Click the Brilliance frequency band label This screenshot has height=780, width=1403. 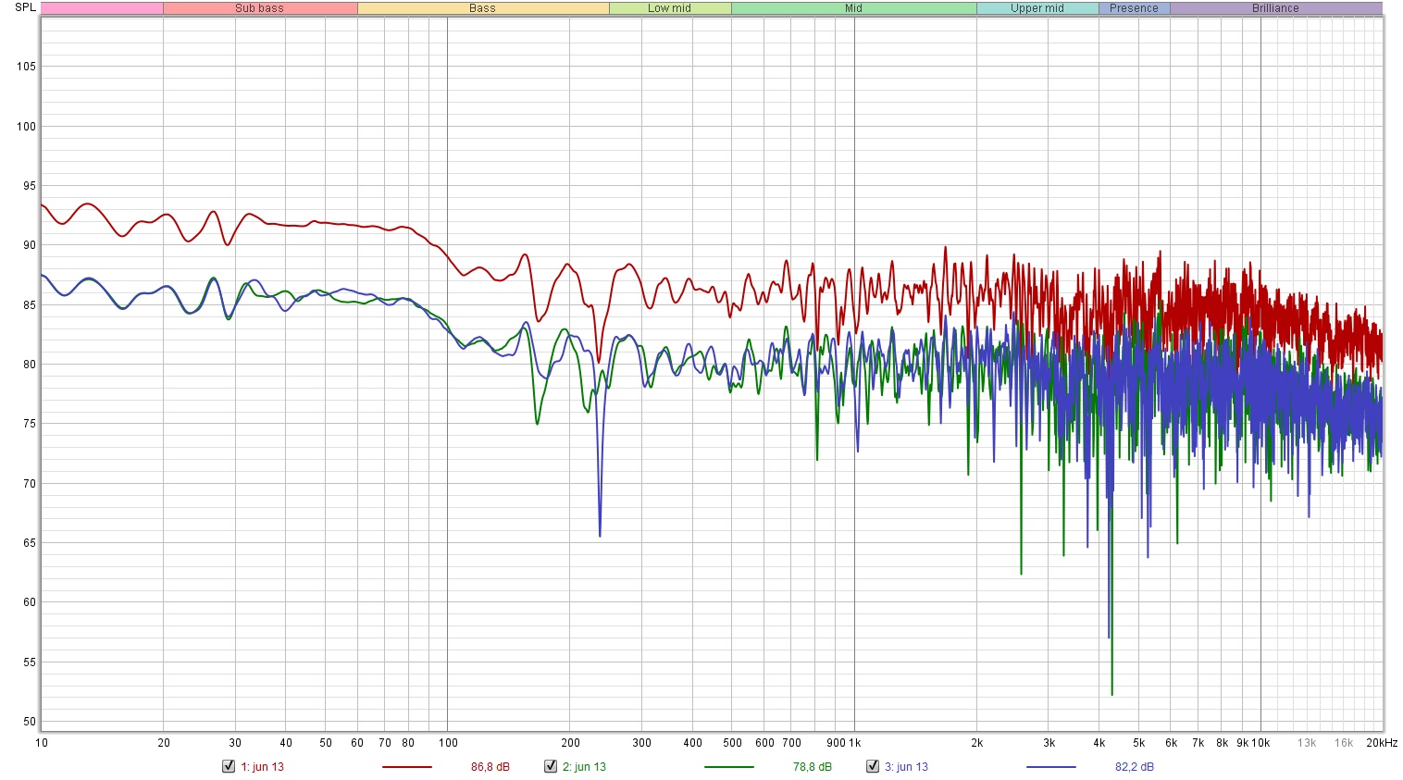click(1275, 8)
